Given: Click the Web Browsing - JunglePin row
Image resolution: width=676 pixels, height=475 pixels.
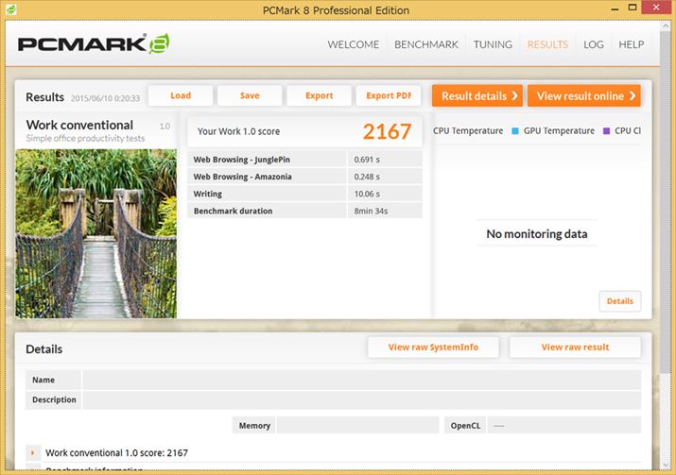Looking at the screenshot, I should [304, 160].
